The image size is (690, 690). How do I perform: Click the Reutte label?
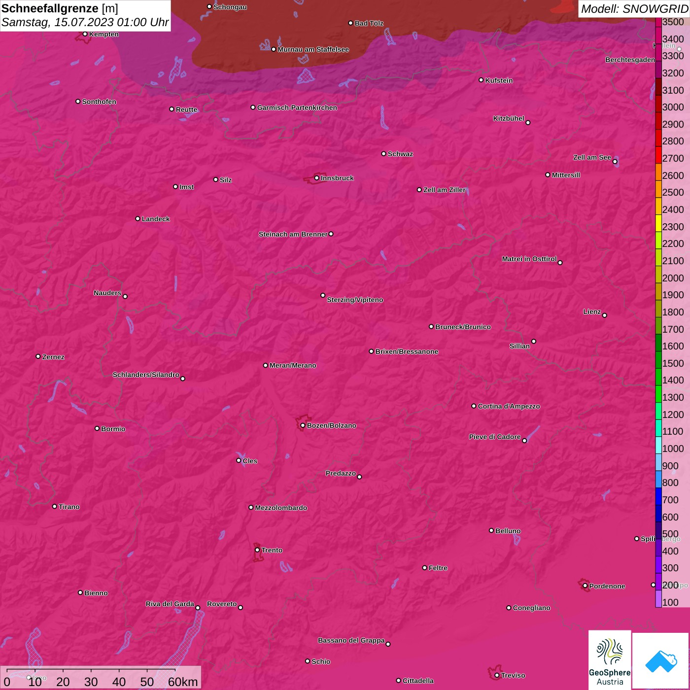click(x=186, y=109)
